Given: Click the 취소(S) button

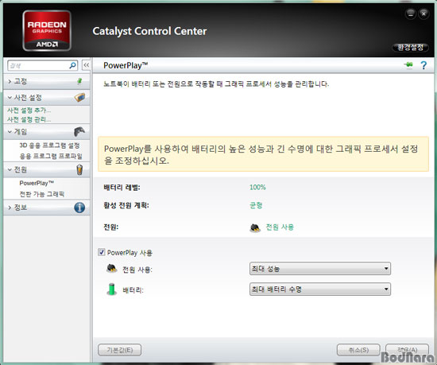Looking at the screenshot, I should pyautogui.click(x=358, y=350).
